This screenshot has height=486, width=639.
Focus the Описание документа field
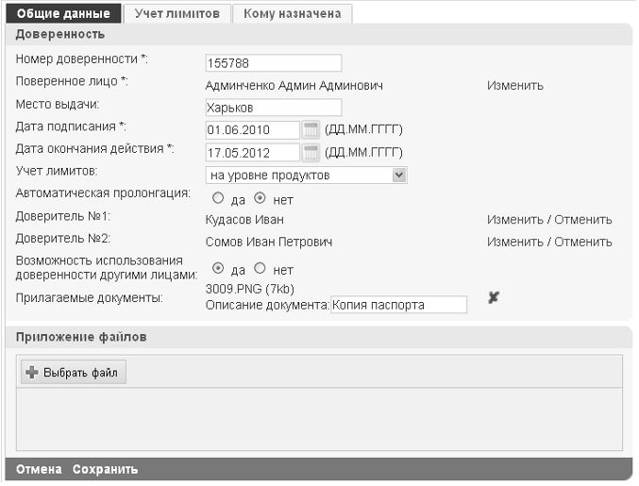398,305
